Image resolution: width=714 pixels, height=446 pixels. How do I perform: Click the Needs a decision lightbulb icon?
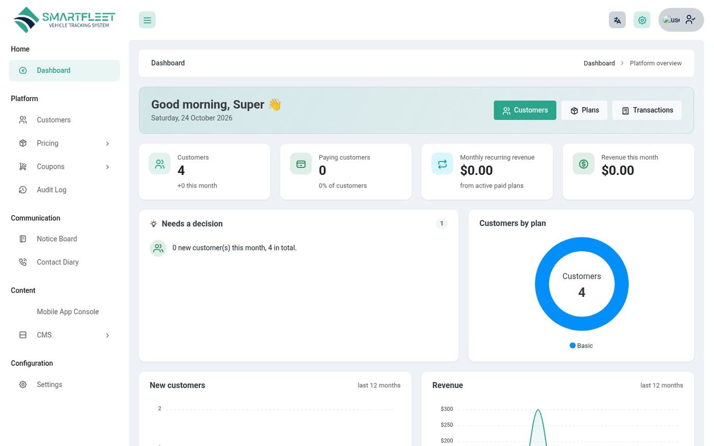click(154, 224)
